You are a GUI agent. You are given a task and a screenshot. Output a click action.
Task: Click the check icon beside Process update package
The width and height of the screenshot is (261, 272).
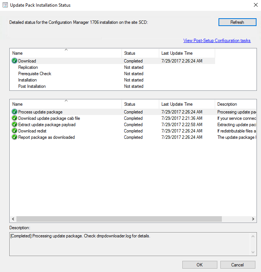[x=15, y=112]
